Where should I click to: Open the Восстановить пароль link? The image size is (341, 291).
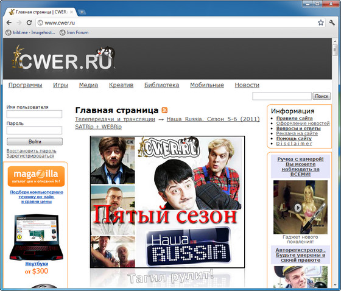(x=31, y=151)
